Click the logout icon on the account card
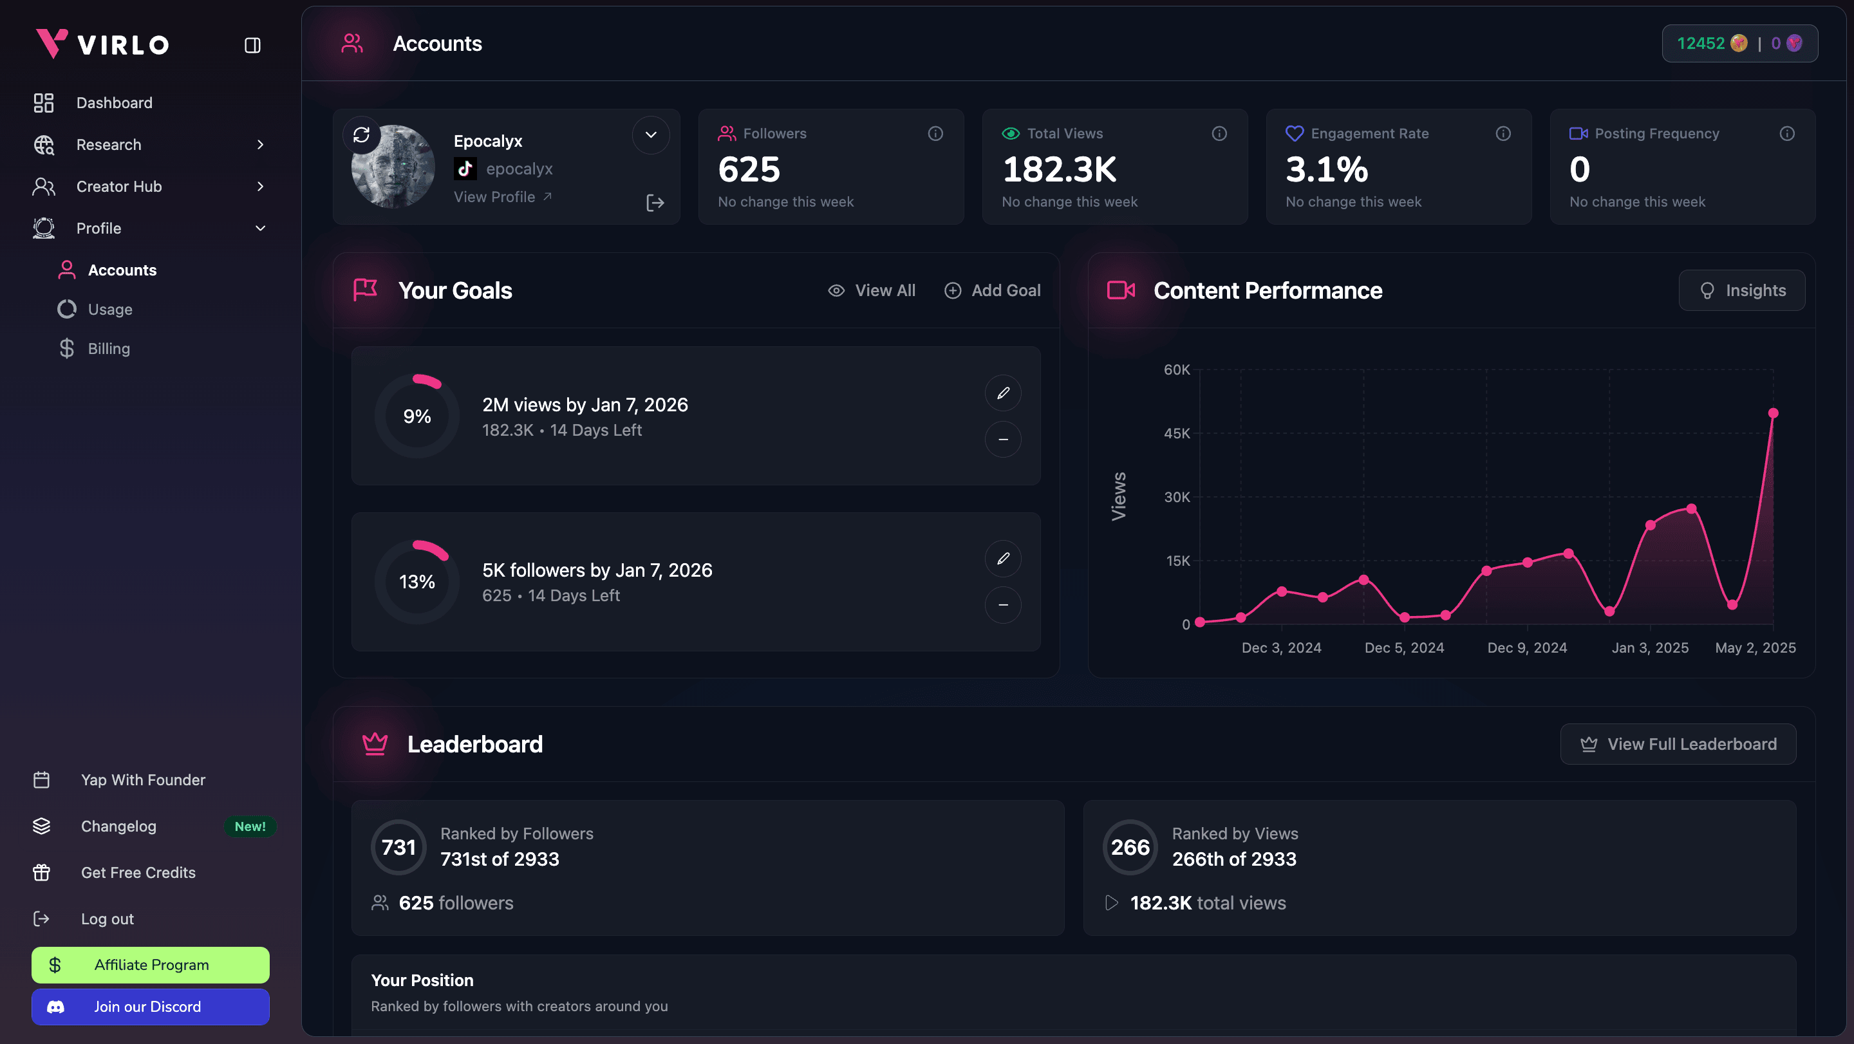This screenshot has height=1044, width=1854. (655, 202)
